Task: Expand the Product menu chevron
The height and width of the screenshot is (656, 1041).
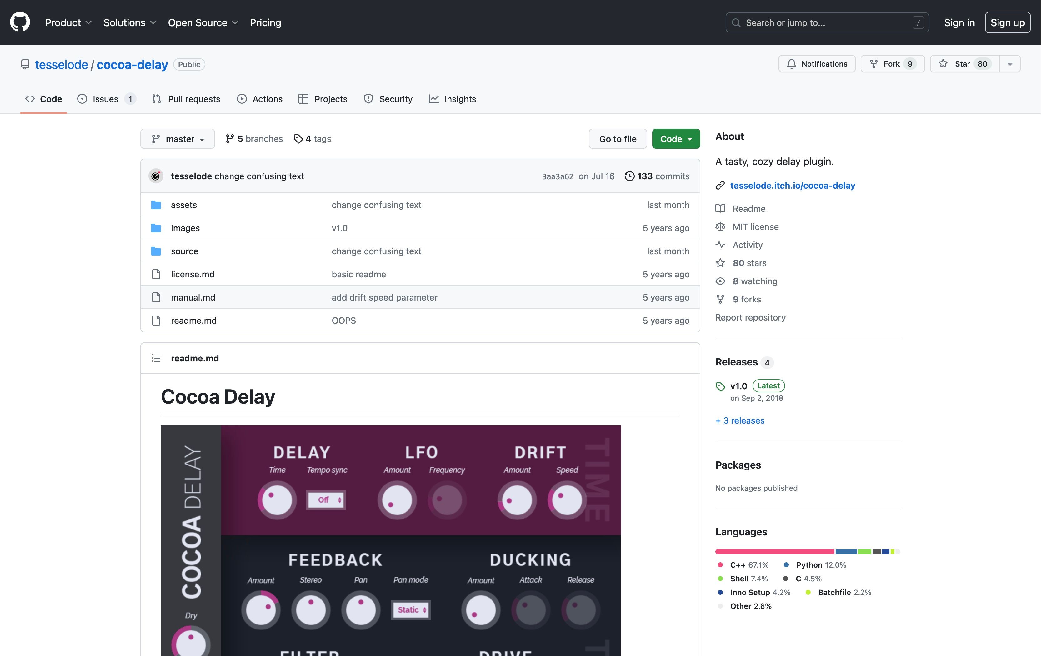Action: [89, 22]
